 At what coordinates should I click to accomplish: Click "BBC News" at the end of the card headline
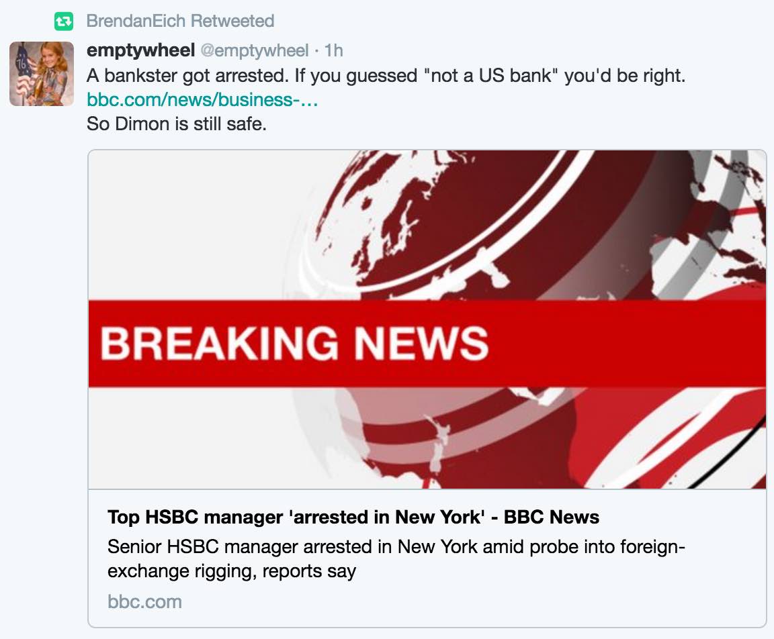pyautogui.click(x=551, y=517)
